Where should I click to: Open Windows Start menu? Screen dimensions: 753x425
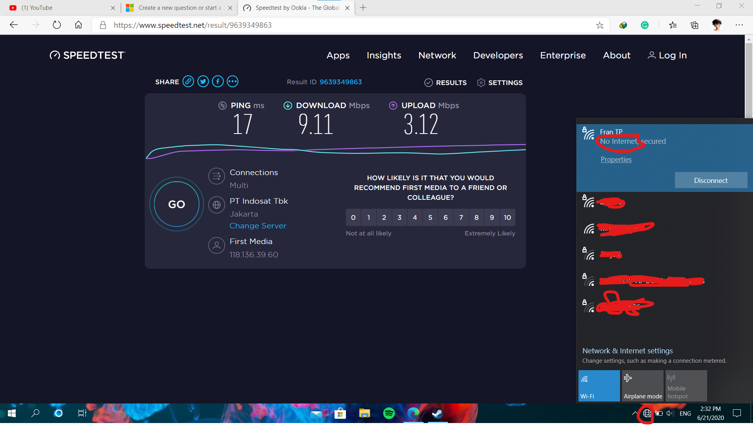12,413
